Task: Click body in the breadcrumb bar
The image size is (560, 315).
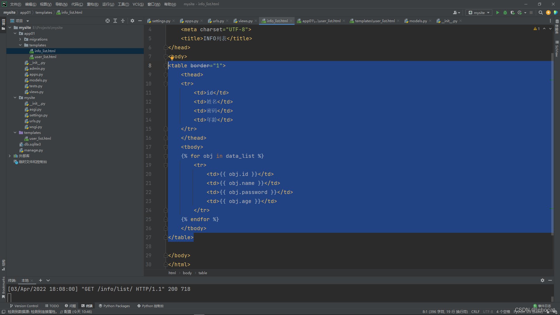Action: point(187,273)
